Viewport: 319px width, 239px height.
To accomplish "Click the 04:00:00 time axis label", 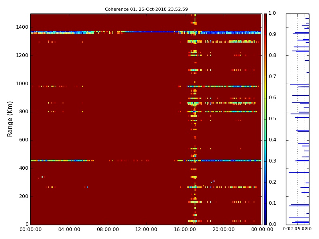I will coord(69,229).
